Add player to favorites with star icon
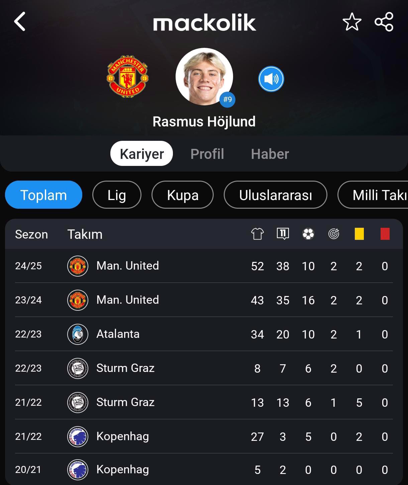Viewport: 408px width, 485px height. tap(352, 22)
